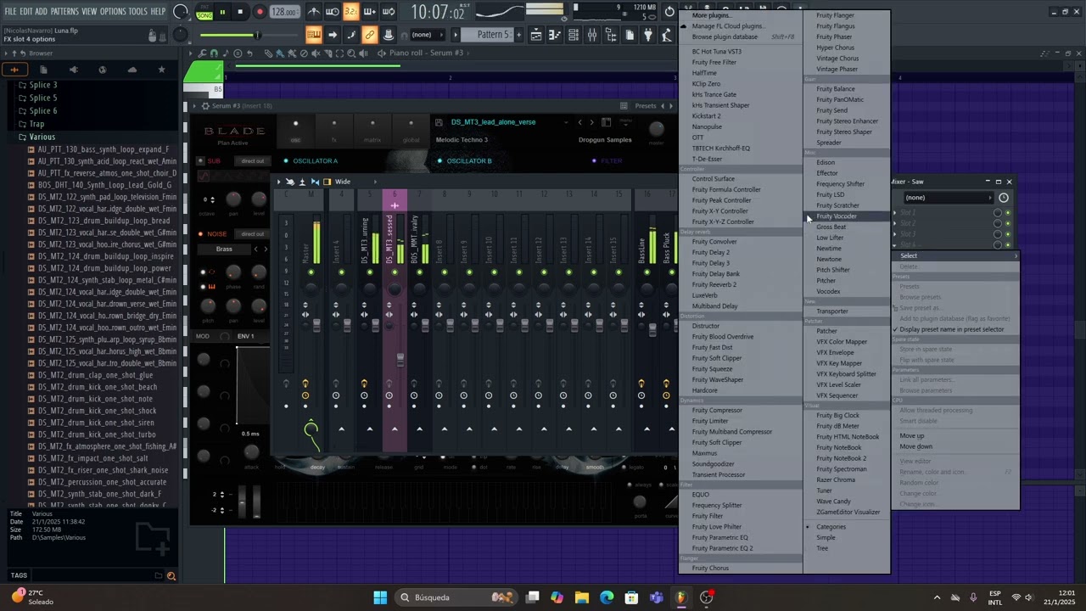This screenshot has width=1086, height=611.
Task: Click the typing keyboard to piano icon
Action: (313, 35)
